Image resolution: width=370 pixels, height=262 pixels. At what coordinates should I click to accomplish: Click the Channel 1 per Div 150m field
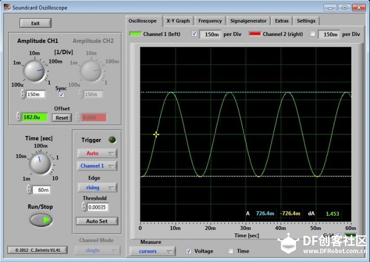click(211, 34)
